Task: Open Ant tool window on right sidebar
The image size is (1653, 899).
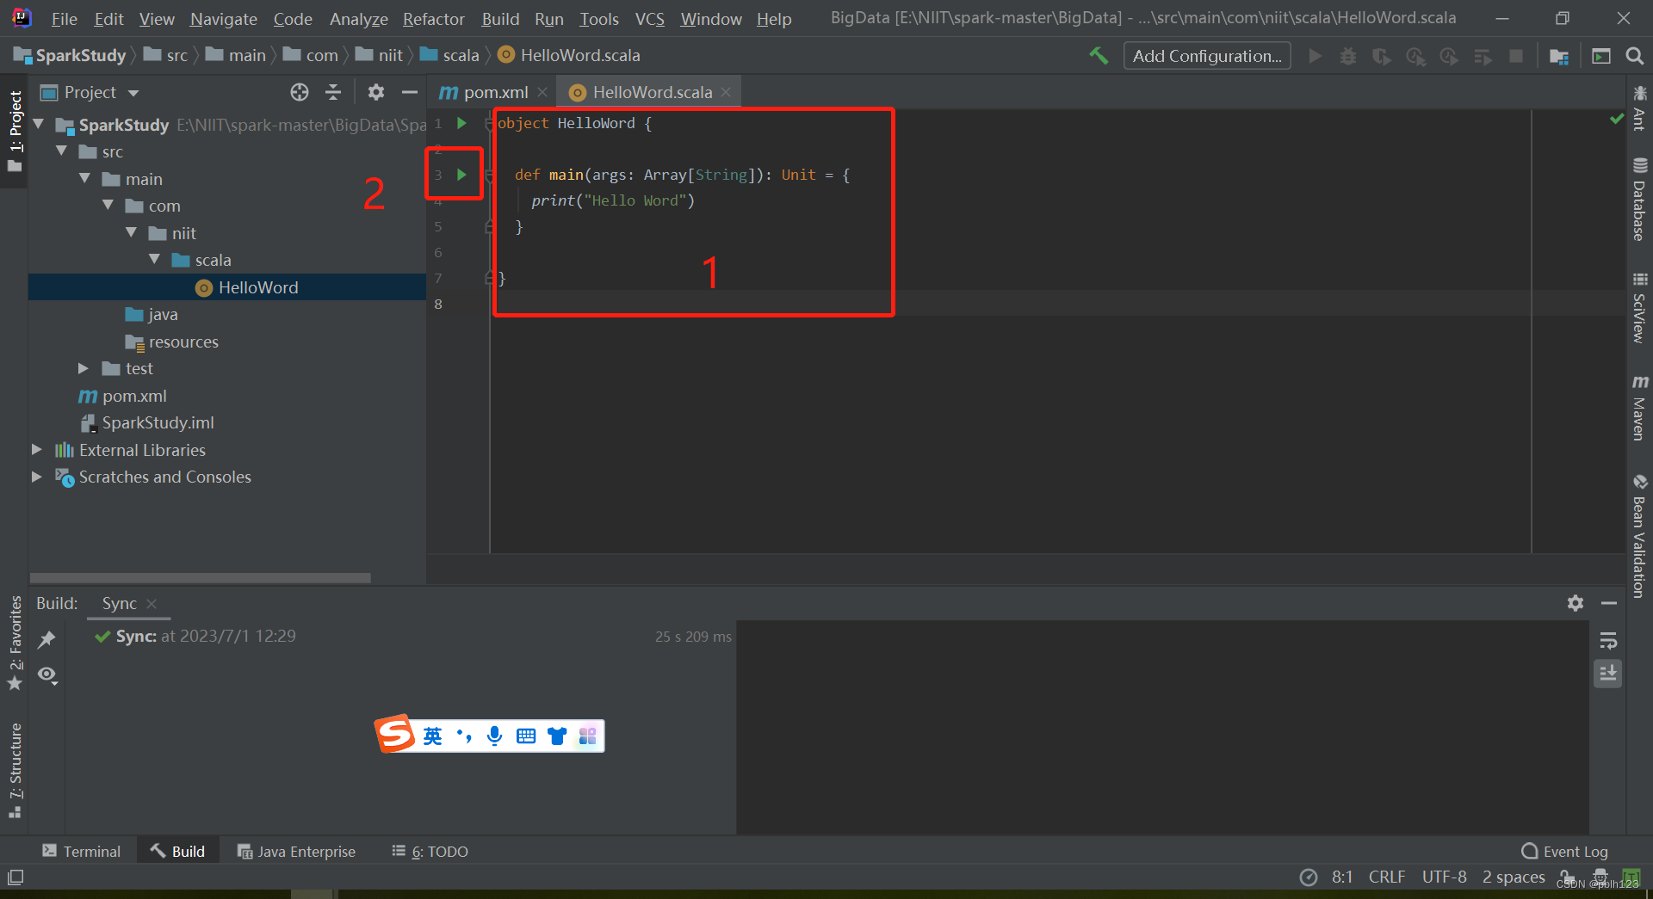Action: 1639,108
